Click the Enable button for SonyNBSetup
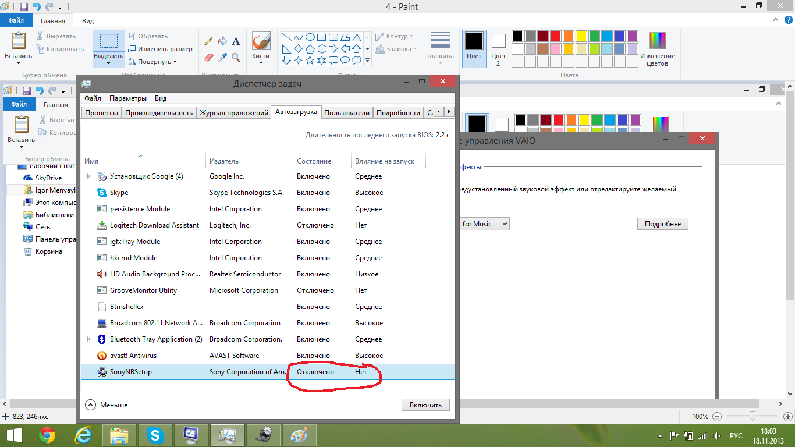 click(425, 405)
